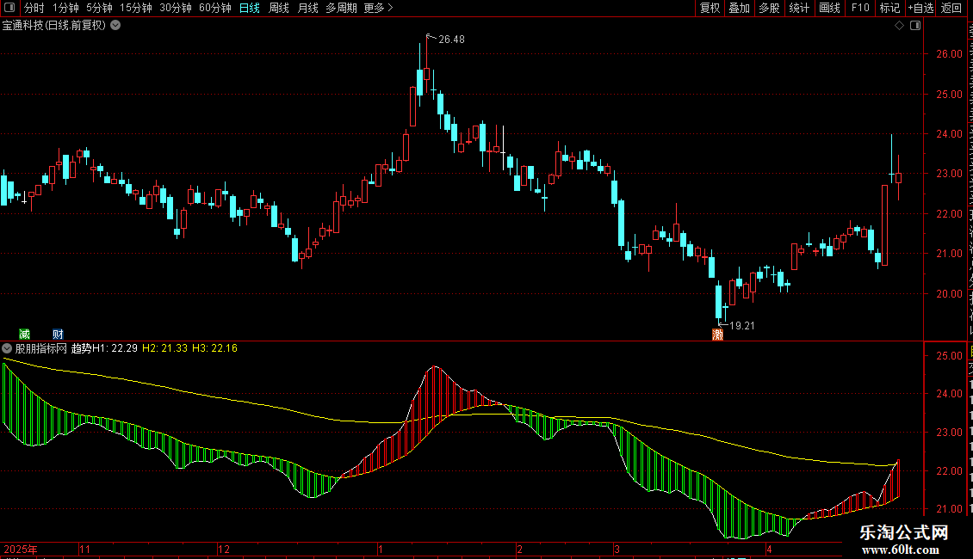973x559 pixels.
Task: Switch to 日线 daily chart
Action: tap(250, 8)
